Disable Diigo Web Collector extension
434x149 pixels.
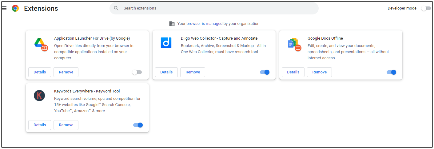tap(265, 72)
